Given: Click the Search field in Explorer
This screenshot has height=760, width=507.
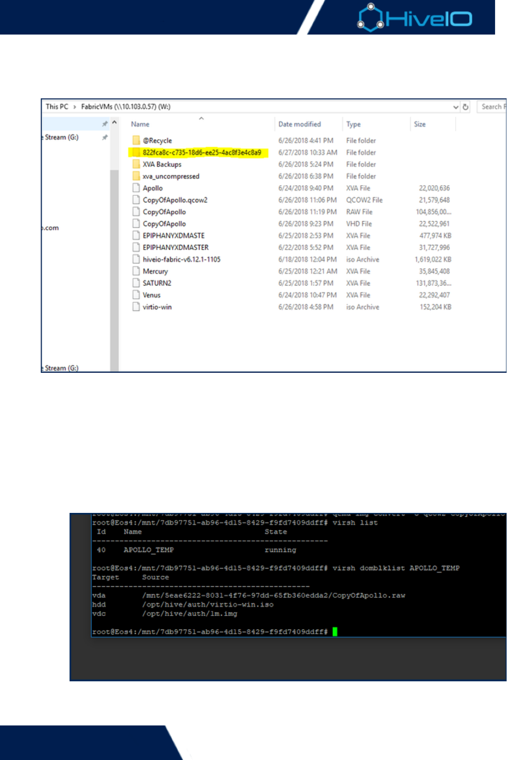Looking at the screenshot, I should [x=492, y=107].
